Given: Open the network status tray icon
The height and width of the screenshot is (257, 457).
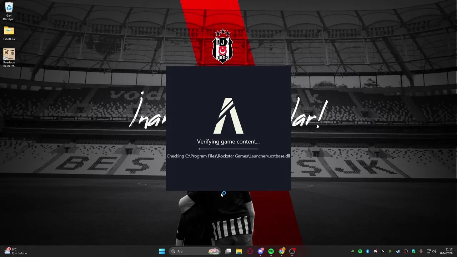Looking at the screenshot, I should tap(428, 251).
